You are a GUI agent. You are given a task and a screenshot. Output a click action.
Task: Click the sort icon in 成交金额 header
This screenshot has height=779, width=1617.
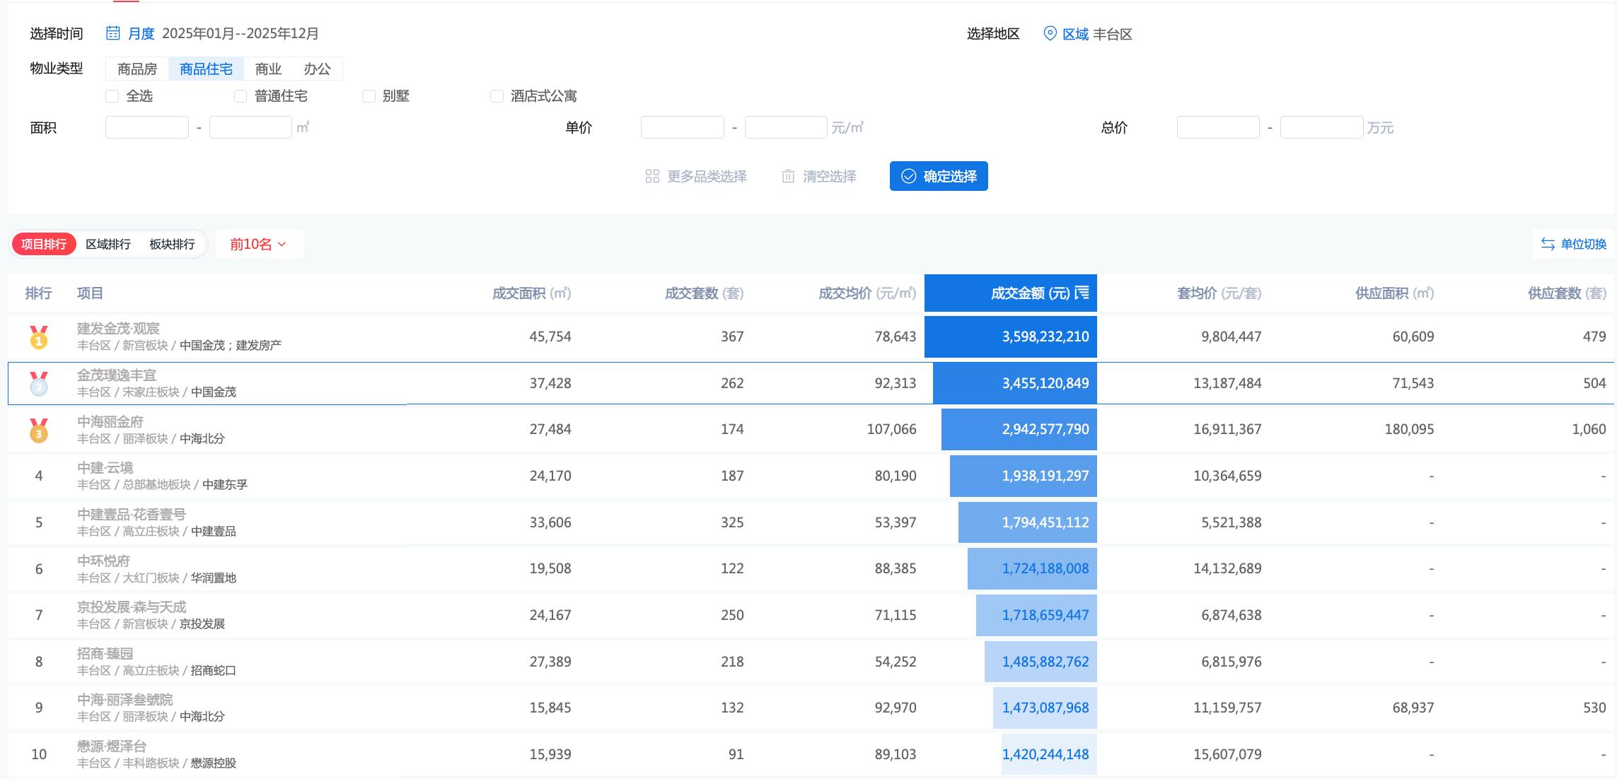tap(1082, 293)
